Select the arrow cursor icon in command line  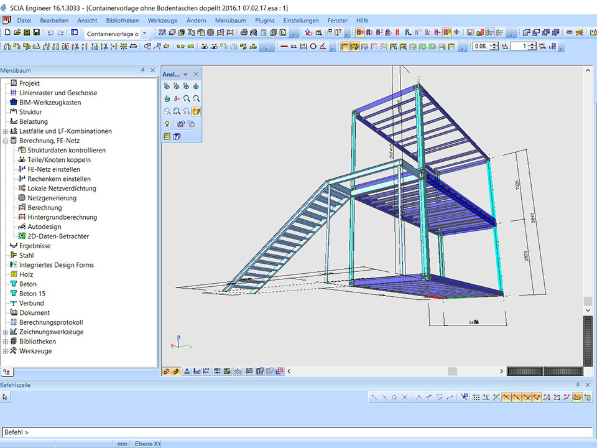pyautogui.click(x=5, y=397)
